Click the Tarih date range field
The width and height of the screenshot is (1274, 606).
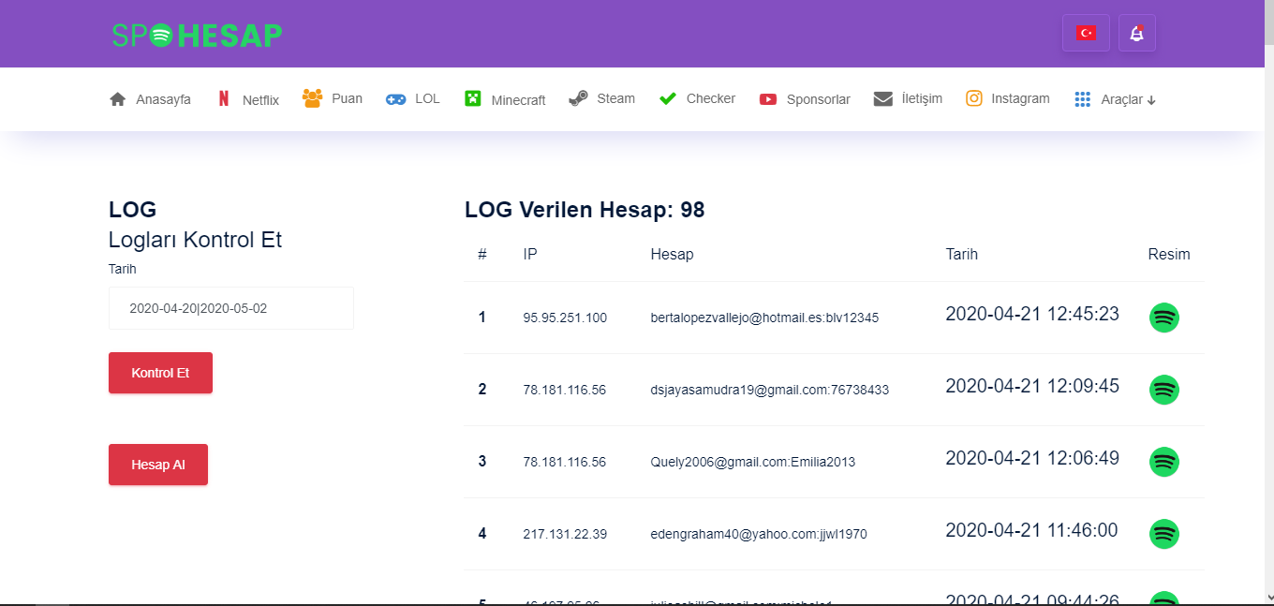231,308
